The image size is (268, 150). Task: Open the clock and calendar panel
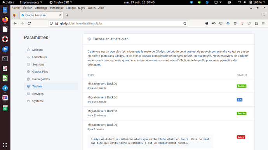tap(139, 2)
